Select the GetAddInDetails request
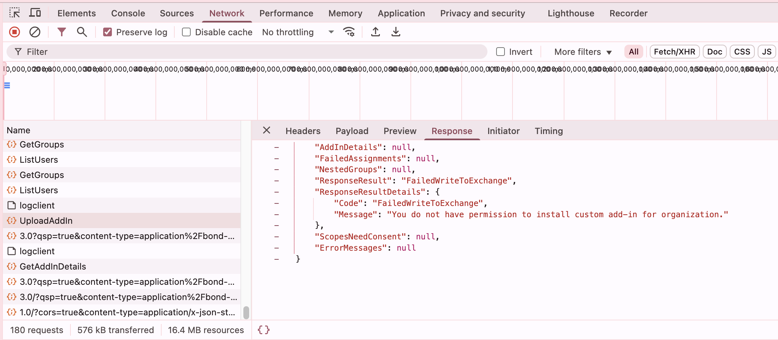The width and height of the screenshot is (778, 340). pos(122,266)
